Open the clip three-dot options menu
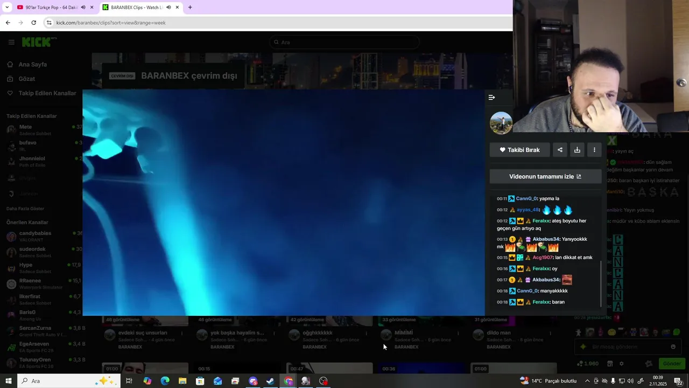Viewport: 689px width, 388px height. pos(594,150)
